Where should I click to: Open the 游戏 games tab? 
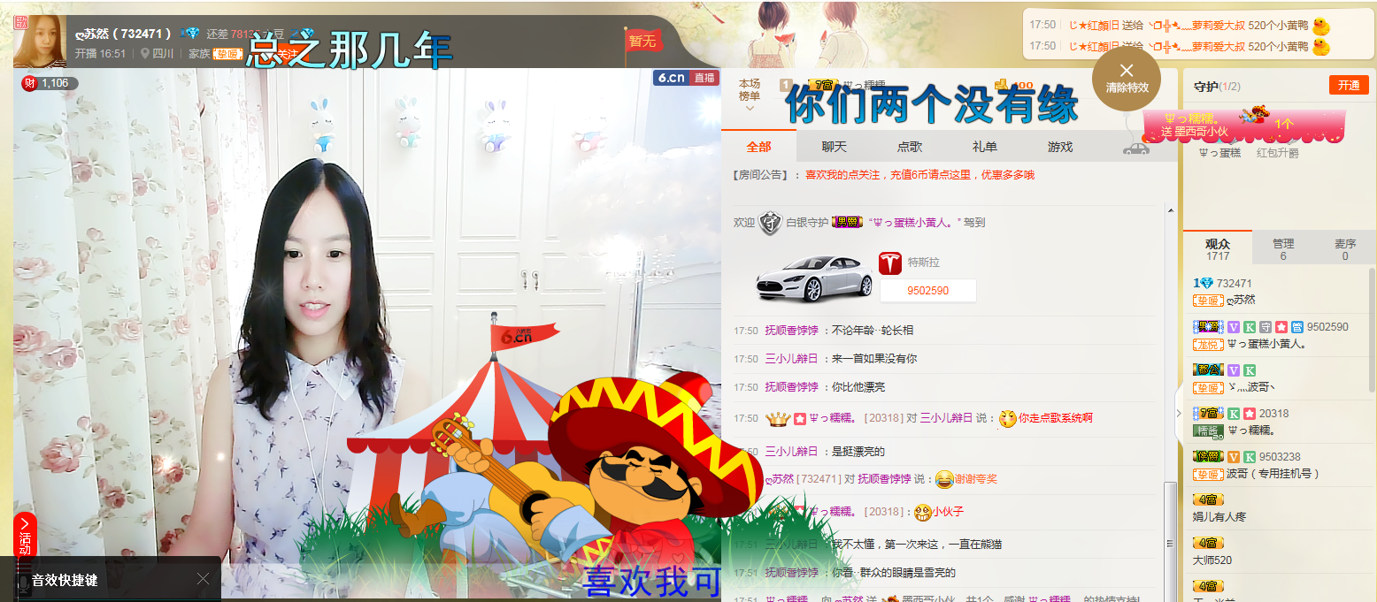(x=1059, y=147)
